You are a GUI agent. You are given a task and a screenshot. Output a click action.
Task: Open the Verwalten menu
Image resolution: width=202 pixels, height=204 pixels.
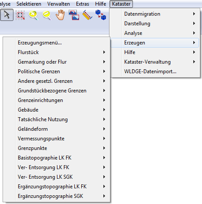click(x=59, y=4)
